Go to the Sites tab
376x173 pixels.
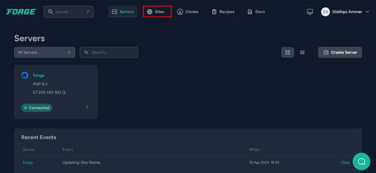click(157, 12)
